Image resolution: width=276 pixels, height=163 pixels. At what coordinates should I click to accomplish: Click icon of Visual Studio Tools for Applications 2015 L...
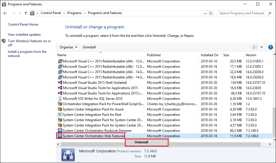[60, 93]
